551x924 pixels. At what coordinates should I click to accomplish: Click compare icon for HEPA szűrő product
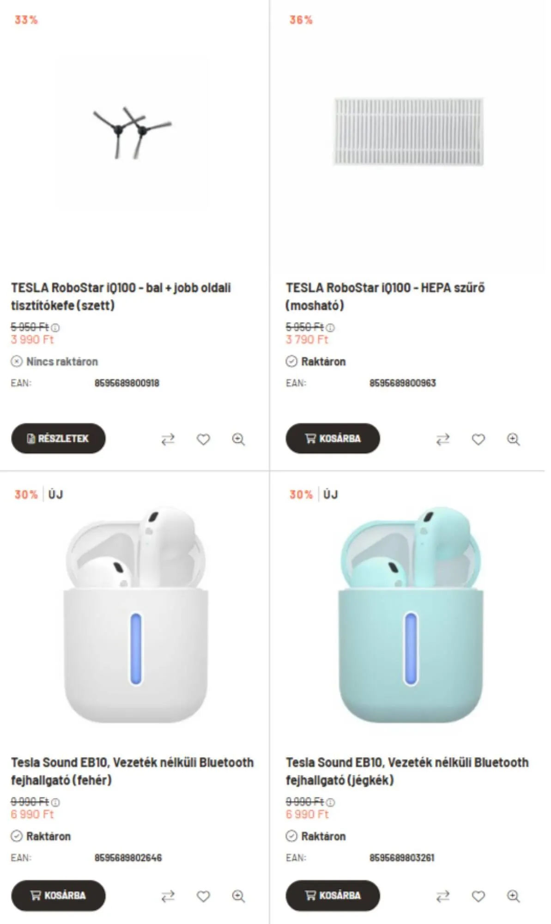point(442,439)
